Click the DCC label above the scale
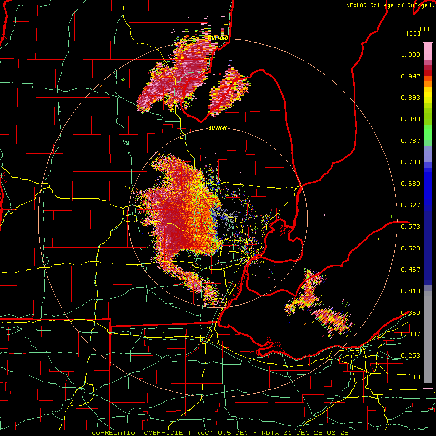Image resolution: width=436 pixels, height=436 pixels. pyautogui.click(x=425, y=29)
